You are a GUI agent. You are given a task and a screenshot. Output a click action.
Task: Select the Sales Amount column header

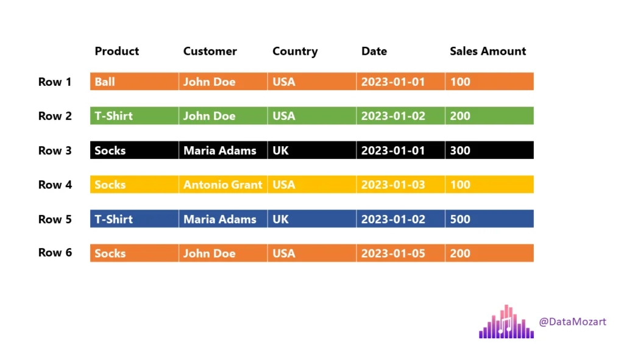tap(488, 51)
